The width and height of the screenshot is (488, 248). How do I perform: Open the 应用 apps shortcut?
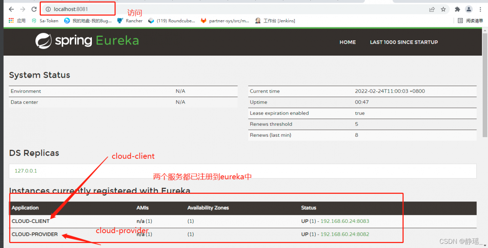point(17,21)
